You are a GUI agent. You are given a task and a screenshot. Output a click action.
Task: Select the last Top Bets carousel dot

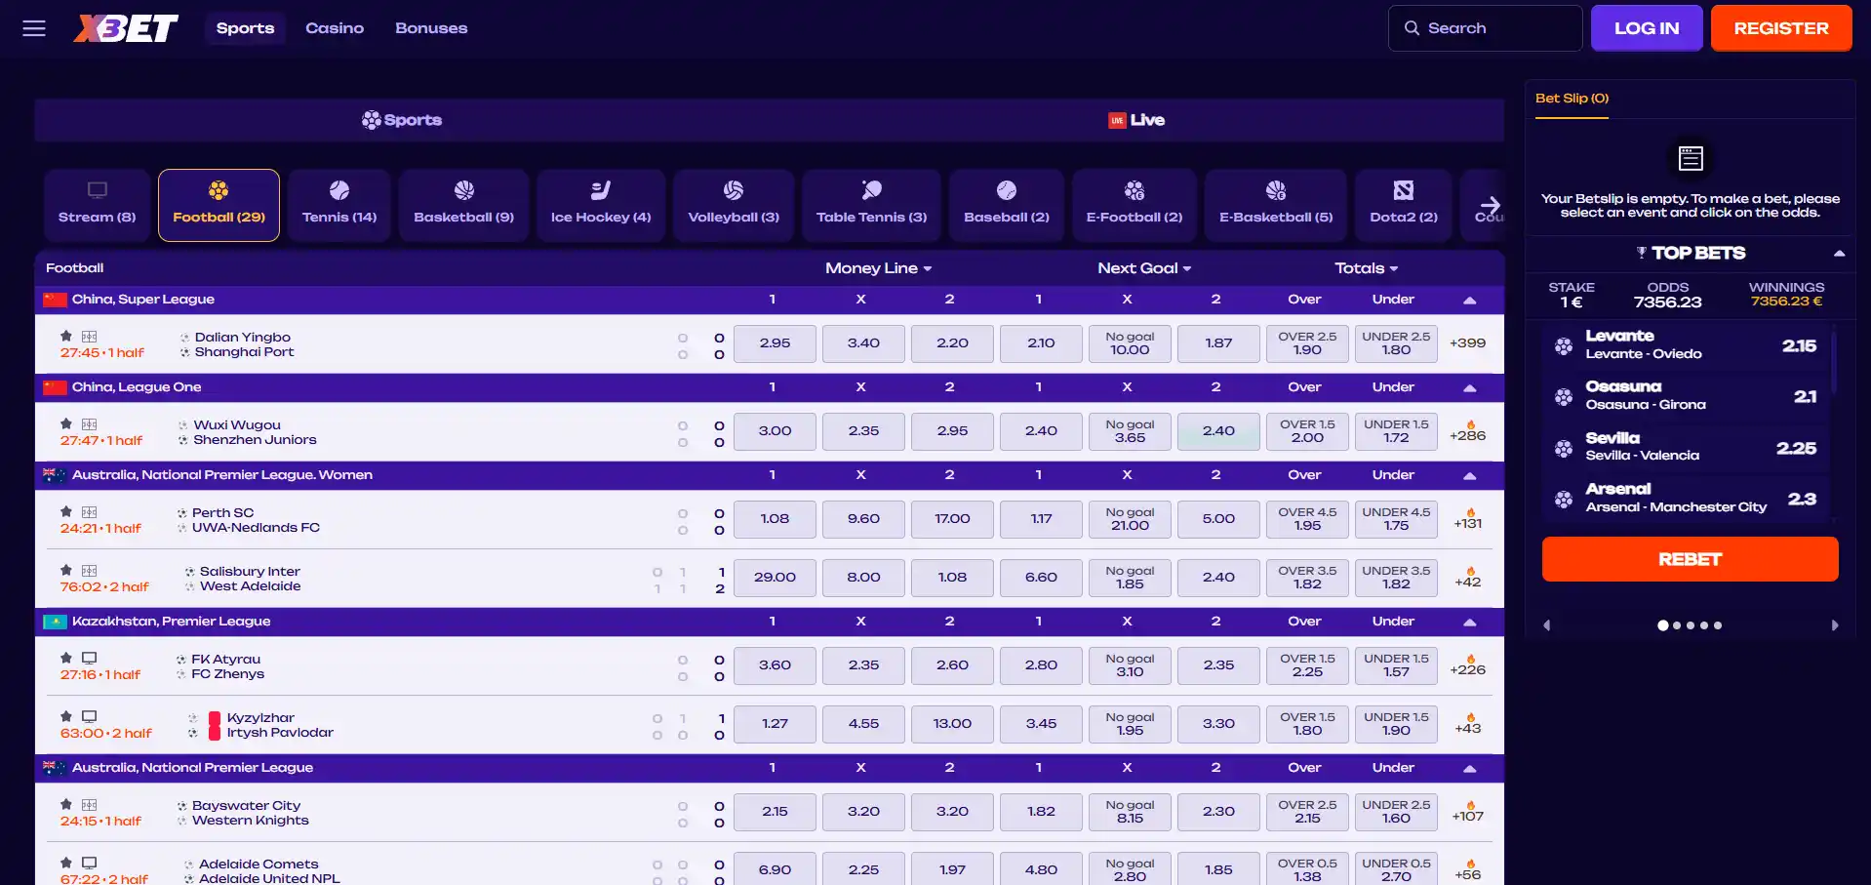[x=1718, y=625]
